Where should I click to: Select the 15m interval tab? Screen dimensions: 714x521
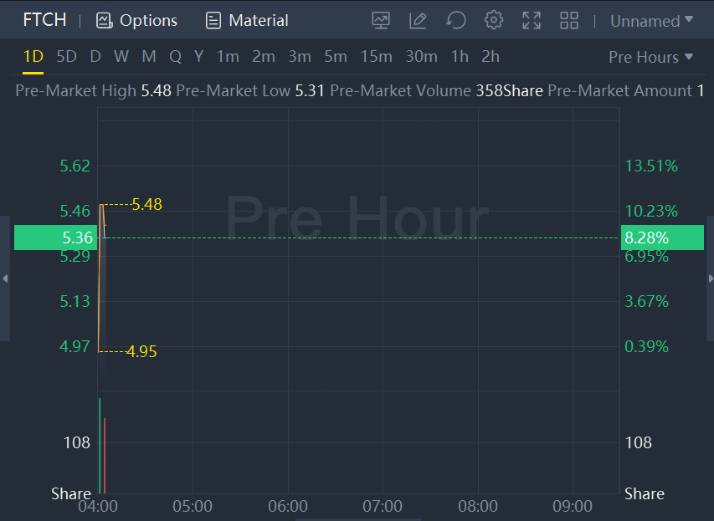(376, 56)
